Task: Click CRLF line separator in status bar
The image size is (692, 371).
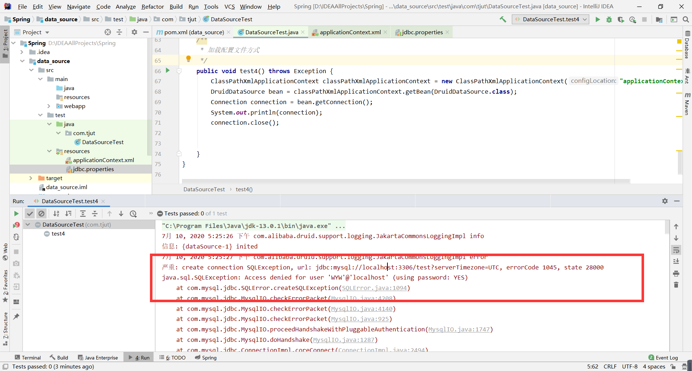Action: point(610,366)
